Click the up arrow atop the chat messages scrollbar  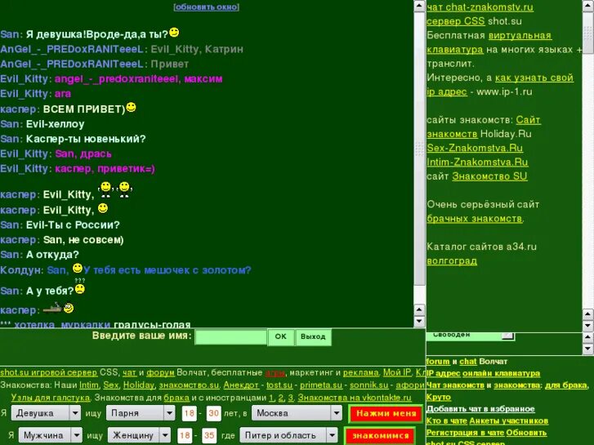tap(419, 6)
